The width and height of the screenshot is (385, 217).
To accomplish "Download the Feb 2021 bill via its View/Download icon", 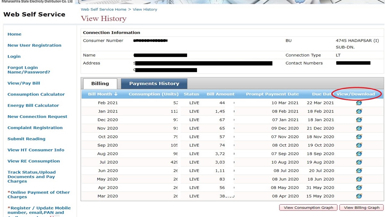I will point(359,103).
